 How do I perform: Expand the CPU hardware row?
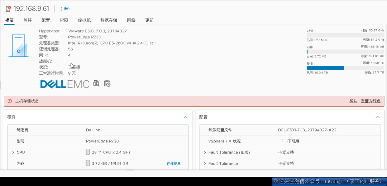pos(13,152)
